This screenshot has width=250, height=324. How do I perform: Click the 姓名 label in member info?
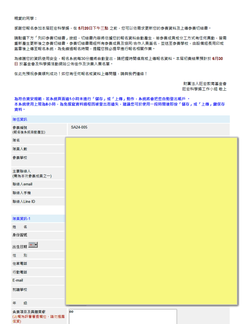click(20, 227)
